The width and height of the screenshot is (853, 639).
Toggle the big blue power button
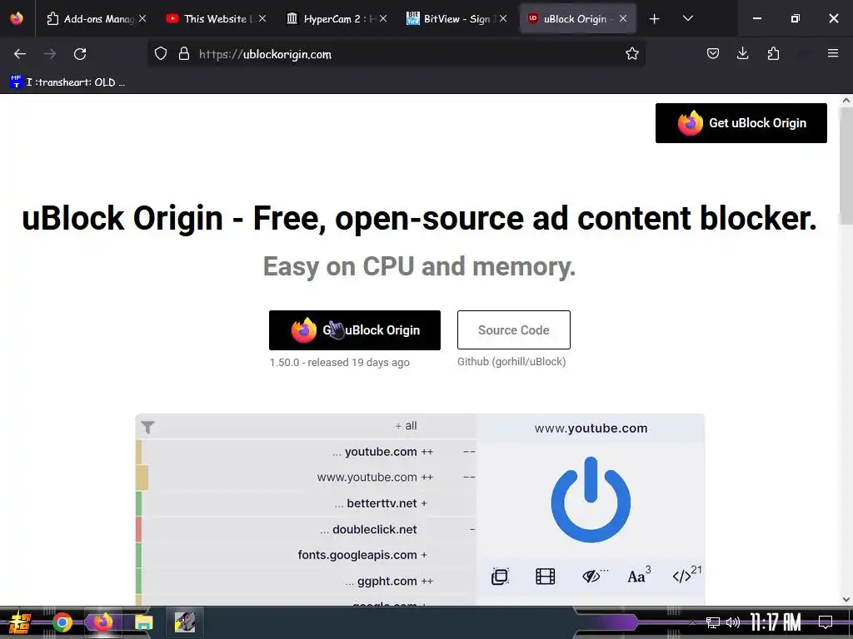[x=591, y=500]
